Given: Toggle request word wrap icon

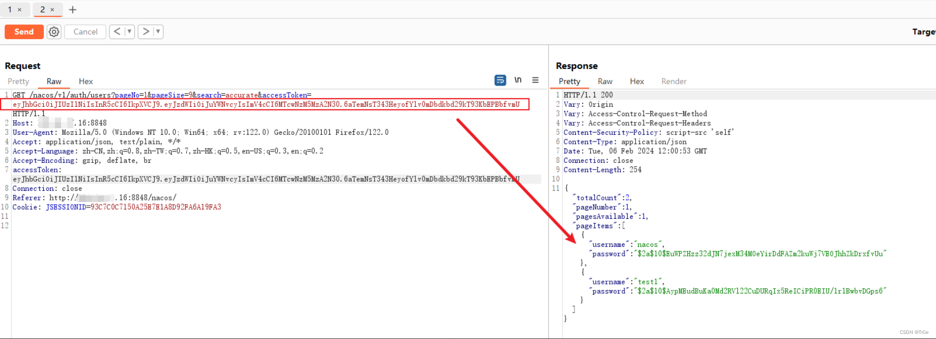Looking at the screenshot, I should [500, 80].
